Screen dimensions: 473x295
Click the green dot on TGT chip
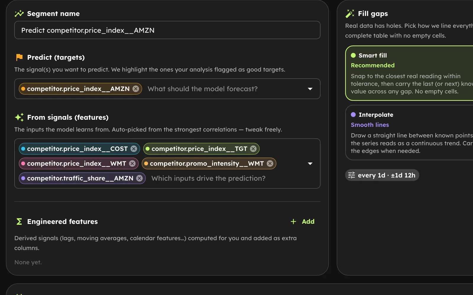pos(148,149)
